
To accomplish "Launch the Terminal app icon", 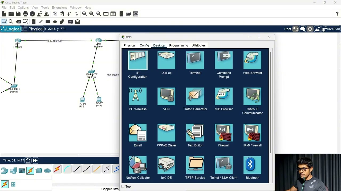I will pyautogui.click(x=195, y=60).
